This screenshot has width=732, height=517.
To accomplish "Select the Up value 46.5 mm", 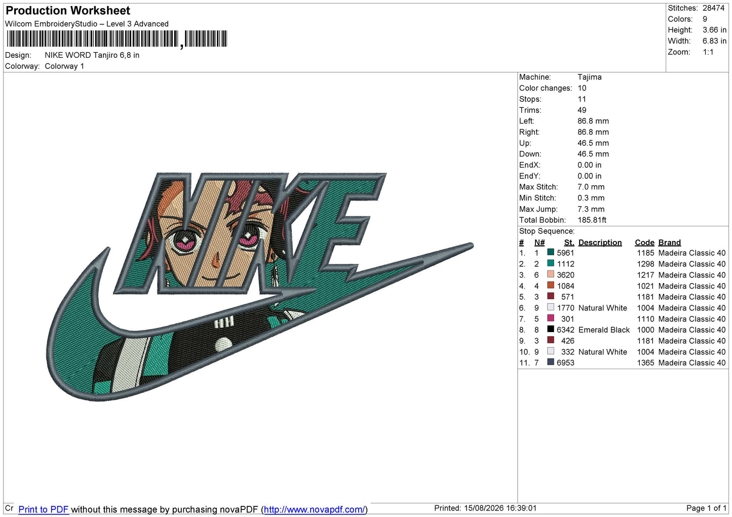I will (x=593, y=143).
